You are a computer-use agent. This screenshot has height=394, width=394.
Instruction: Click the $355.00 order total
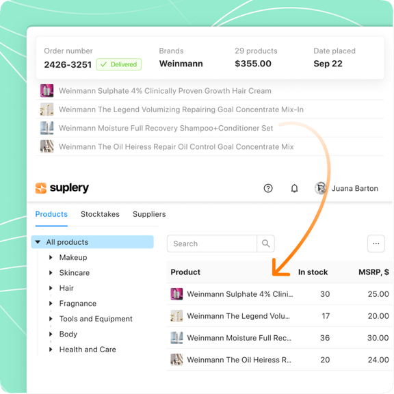point(253,64)
